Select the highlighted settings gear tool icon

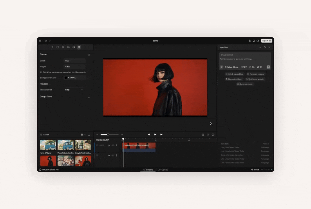[79, 47]
